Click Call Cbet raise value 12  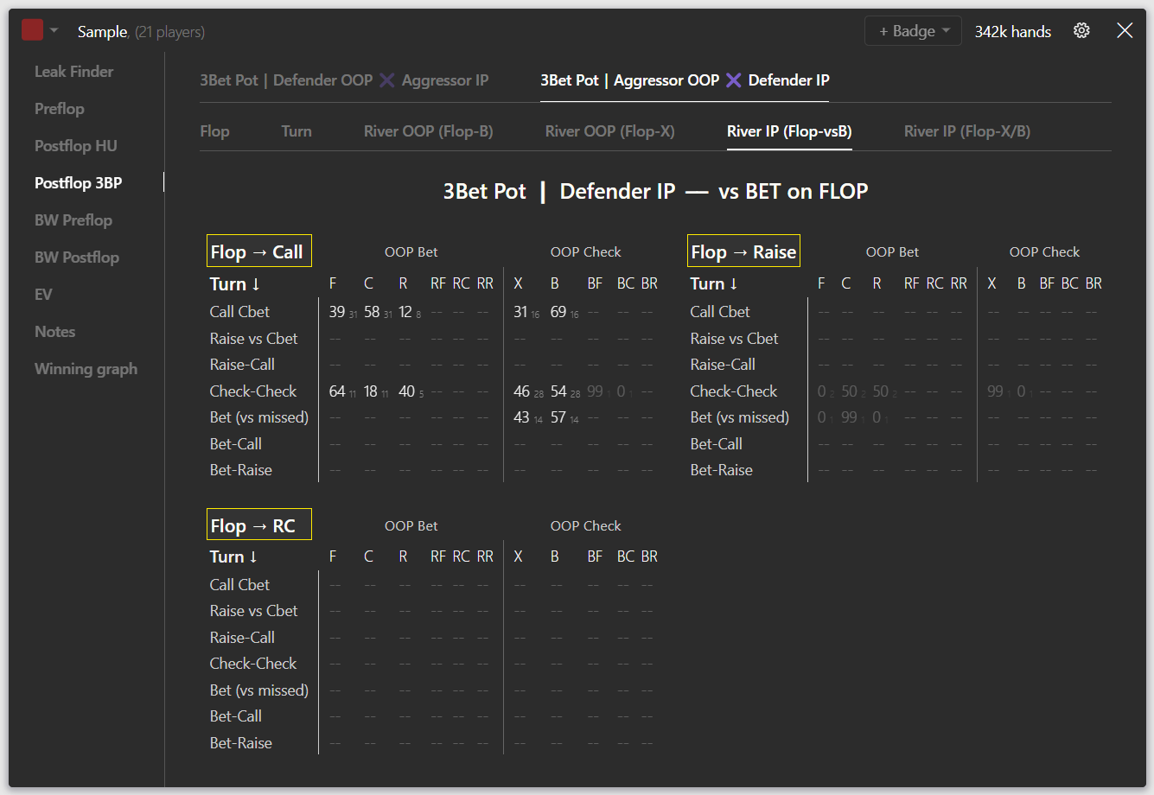coord(405,312)
